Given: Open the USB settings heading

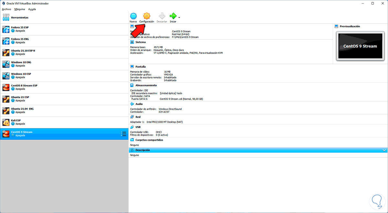Looking at the screenshot, I should tap(138, 127).
